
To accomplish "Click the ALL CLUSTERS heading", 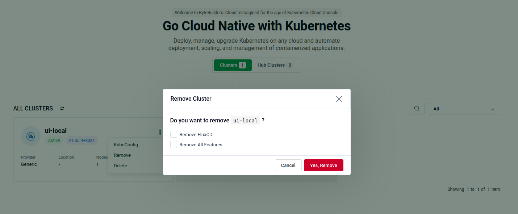I will (x=33, y=108).
